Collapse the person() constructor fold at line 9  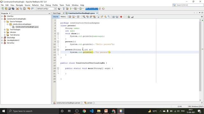58,41
